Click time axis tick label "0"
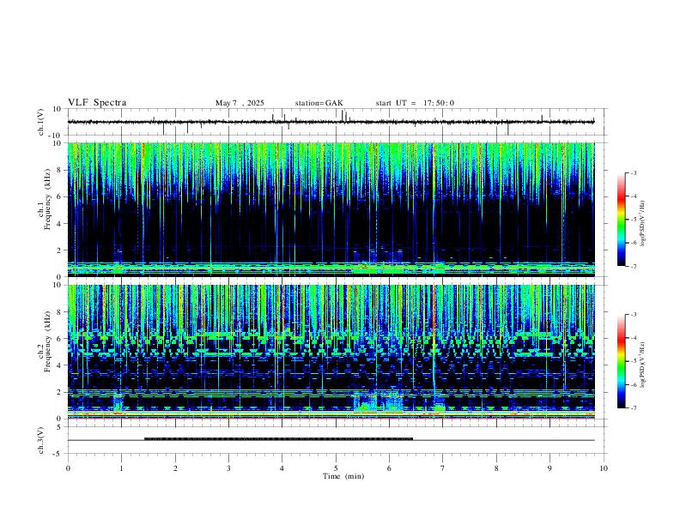Image resolution: width=680 pixels, height=525 pixels. click(68, 468)
